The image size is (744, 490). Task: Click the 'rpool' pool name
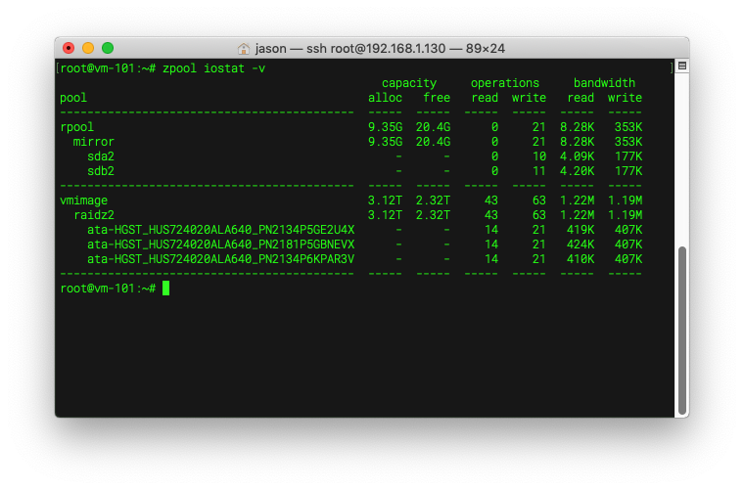tap(77, 127)
